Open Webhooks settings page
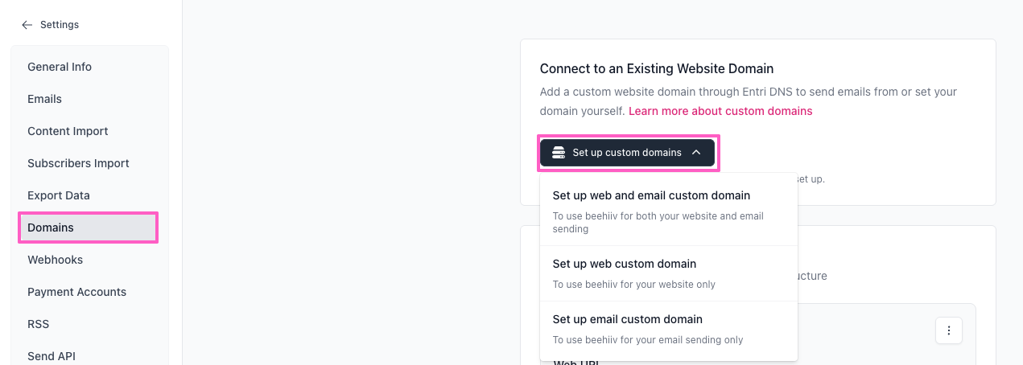Screen dimensions: 1023x365 pos(55,260)
